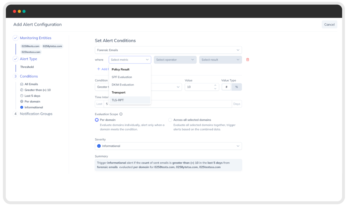
Task: Increase the Value with up arrow
Action: click(x=215, y=85)
